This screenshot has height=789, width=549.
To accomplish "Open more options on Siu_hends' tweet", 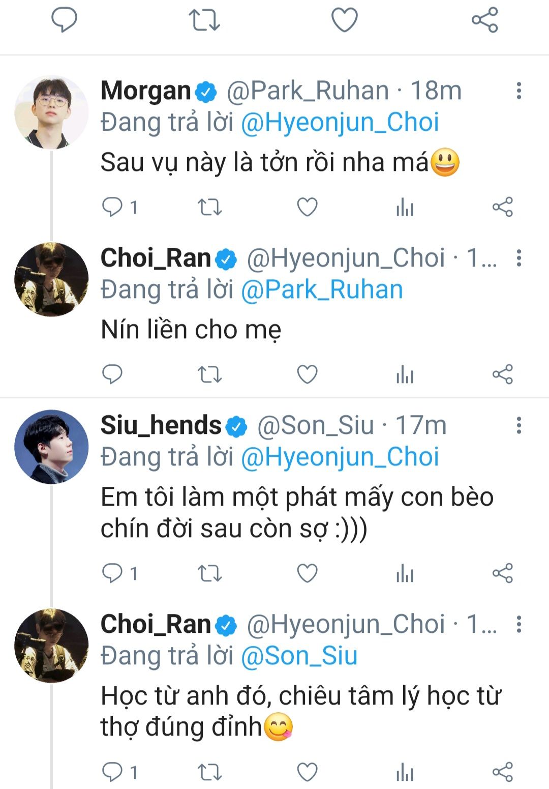I will pyautogui.click(x=518, y=425).
